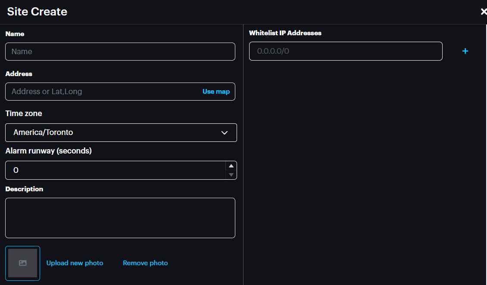
Task: Click the Address field label
Action: point(19,74)
